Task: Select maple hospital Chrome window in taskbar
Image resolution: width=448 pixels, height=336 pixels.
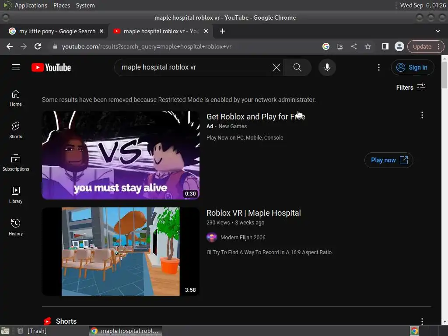Action: pos(125,331)
